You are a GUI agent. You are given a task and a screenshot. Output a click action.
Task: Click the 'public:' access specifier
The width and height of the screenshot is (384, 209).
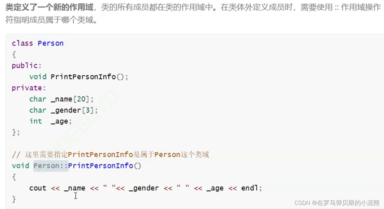[27, 66]
